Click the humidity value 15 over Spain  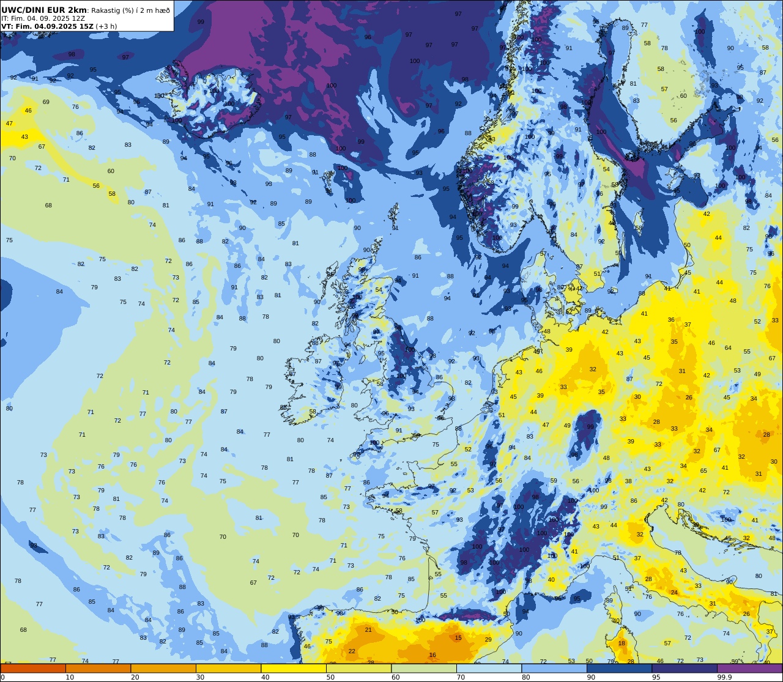[x=458, y=637]
